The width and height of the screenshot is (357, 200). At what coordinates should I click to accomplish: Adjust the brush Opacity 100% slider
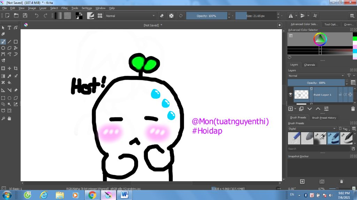[x=206, y=16]
